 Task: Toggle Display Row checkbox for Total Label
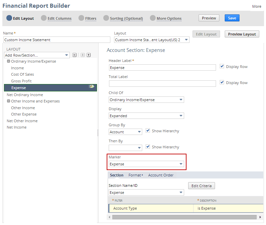coord(222,82)
